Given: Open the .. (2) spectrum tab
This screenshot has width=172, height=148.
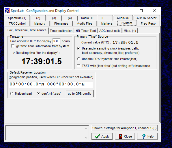Looking at the screenshot, I should point(38,18).
